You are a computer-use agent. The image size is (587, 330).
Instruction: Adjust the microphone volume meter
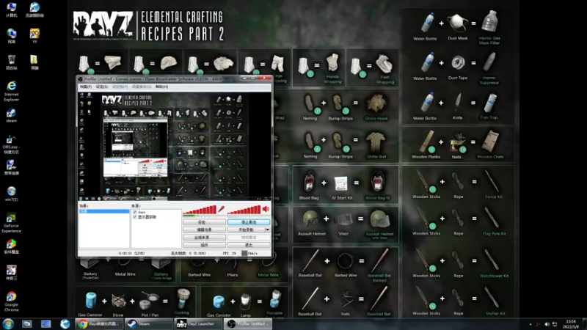[x=200, y=210]
